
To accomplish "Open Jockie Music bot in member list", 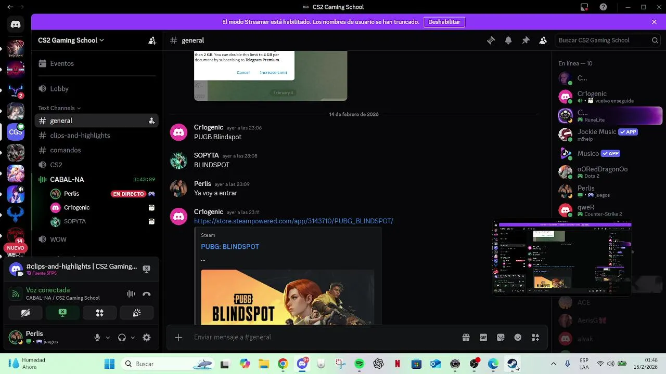I will pos(607,134).
